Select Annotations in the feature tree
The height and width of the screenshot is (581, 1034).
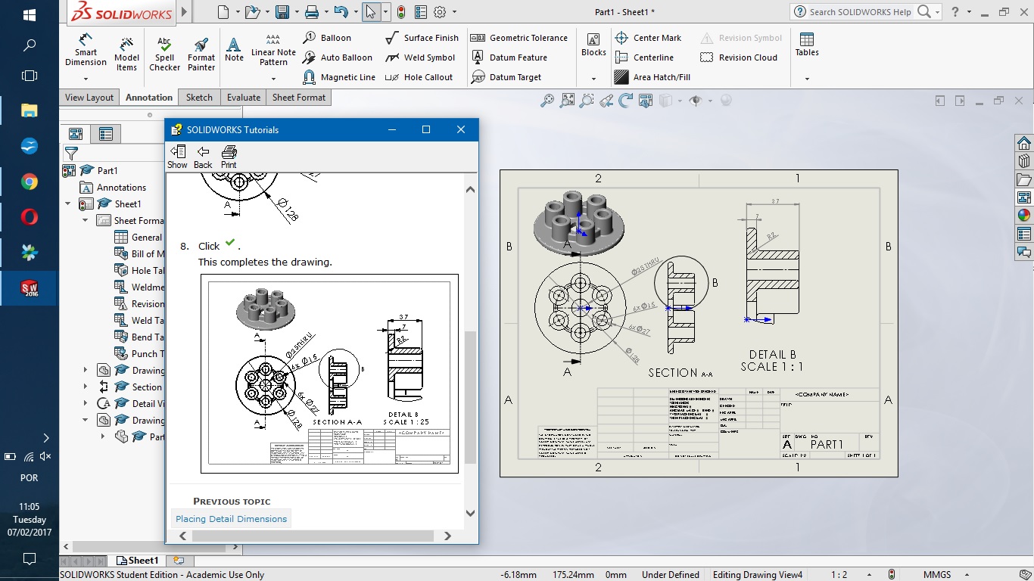coord(114,187)
